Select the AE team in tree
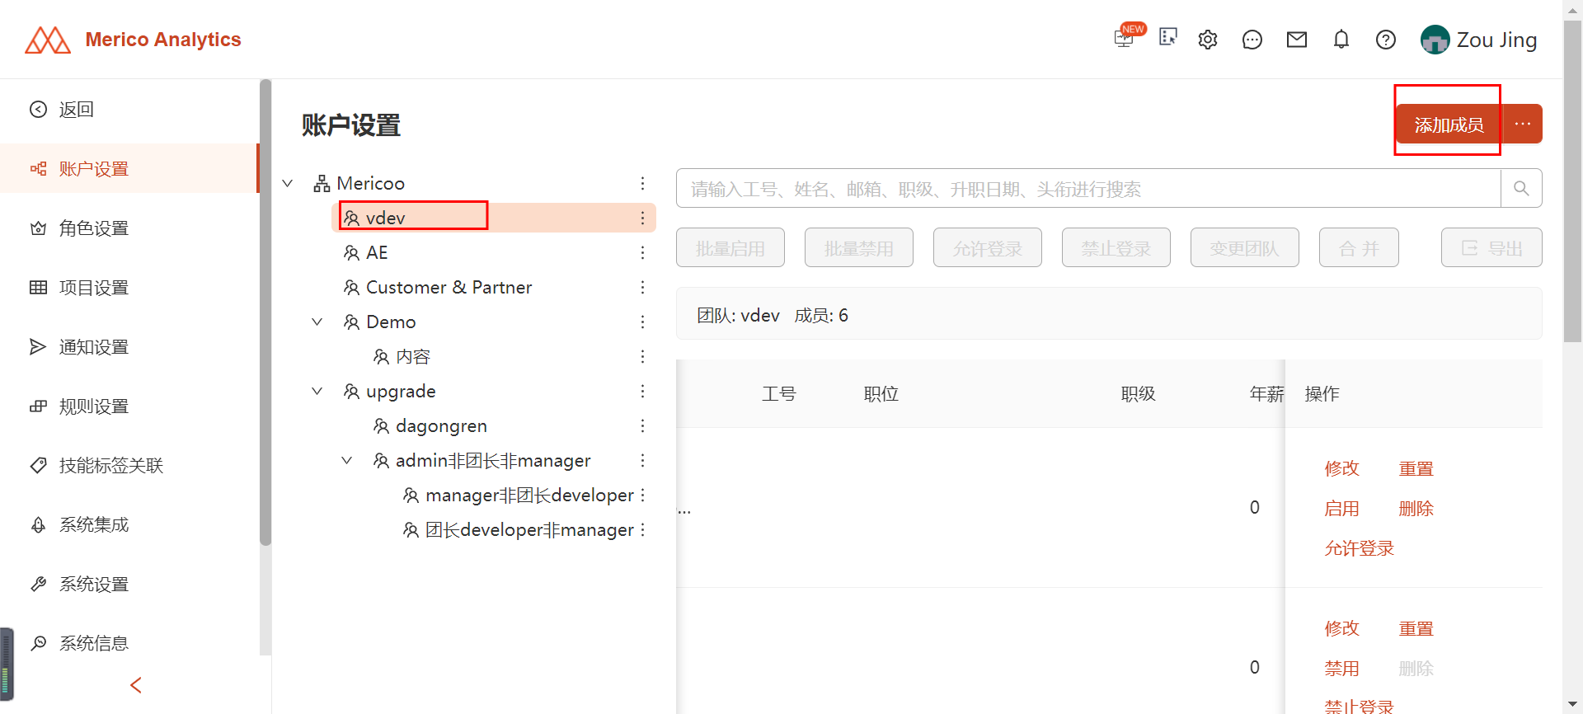The image size is (1583, 714). (x=376, y=252)
